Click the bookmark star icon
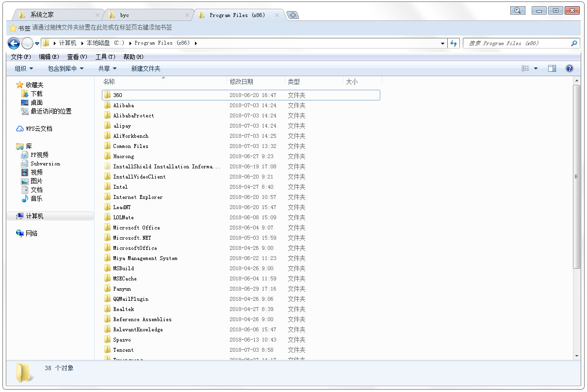 coord(13,28)
